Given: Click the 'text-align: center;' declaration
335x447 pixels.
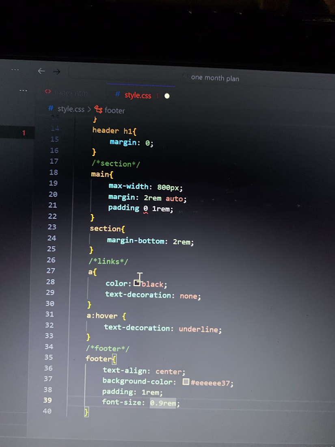Looking at the screenshot, I should 144,371.
